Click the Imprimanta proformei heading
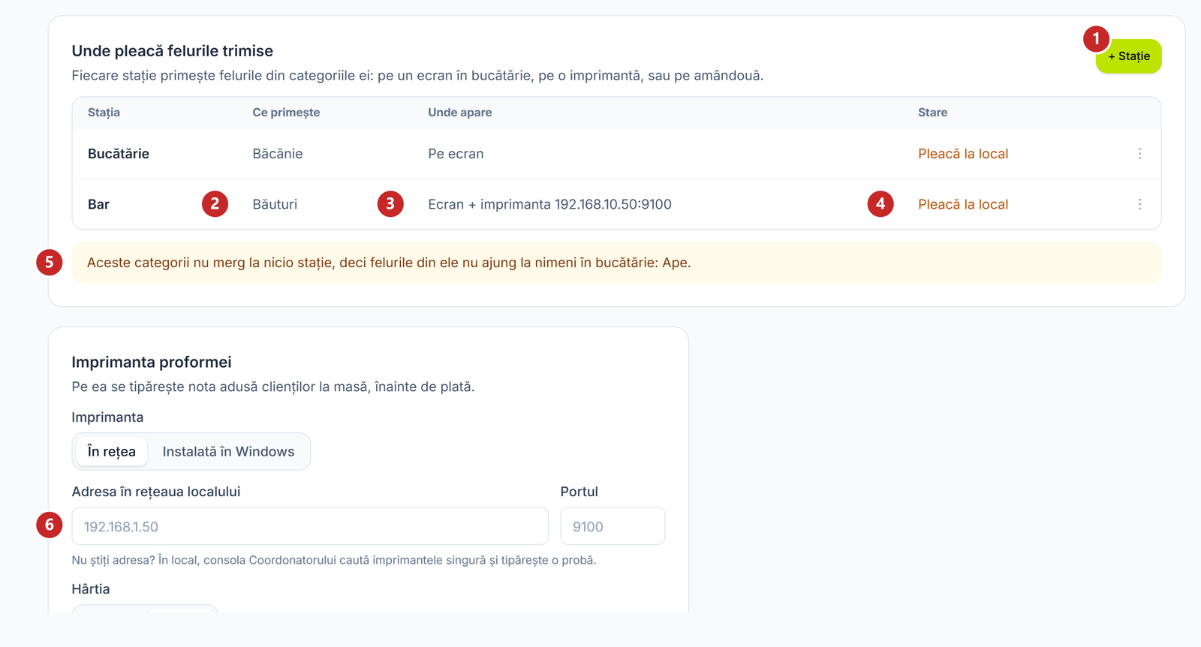1201x647 pixels. click(x=152, y=362)
